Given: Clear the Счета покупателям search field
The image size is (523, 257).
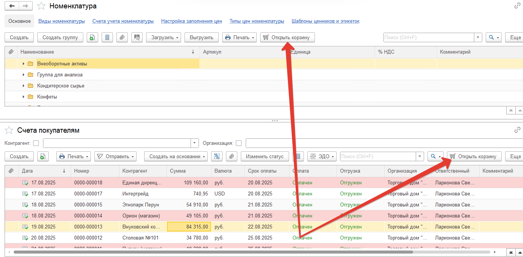Looking at the screenshot, I should click(x=420, y=156).
